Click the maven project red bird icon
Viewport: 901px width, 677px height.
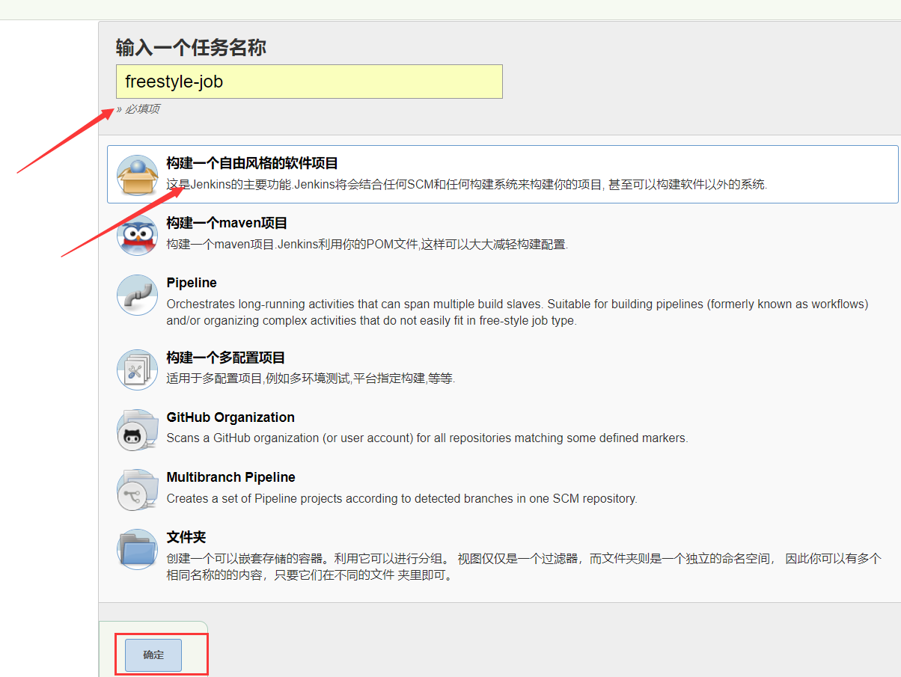tap(137, 235)
